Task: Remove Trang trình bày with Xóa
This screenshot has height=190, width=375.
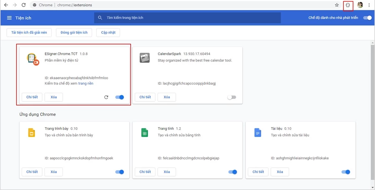Action: click(54, 172)
